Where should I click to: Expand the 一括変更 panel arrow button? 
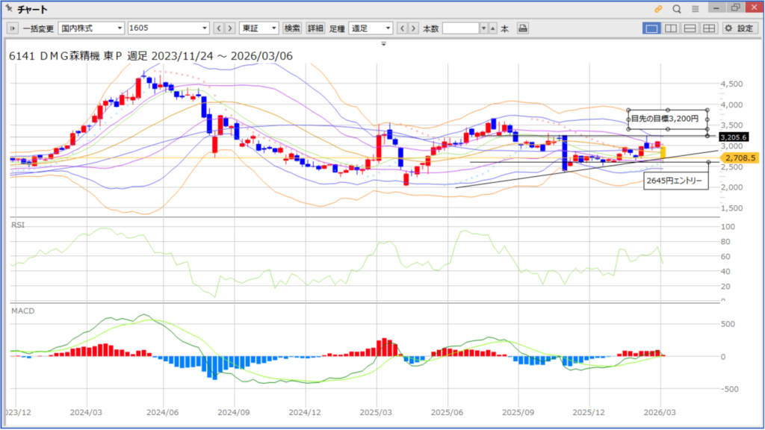12,28
